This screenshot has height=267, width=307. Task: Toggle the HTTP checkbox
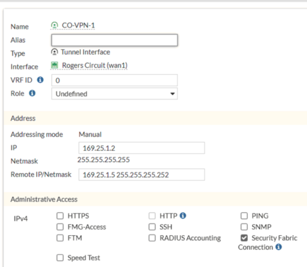click(x=152, y=216)
